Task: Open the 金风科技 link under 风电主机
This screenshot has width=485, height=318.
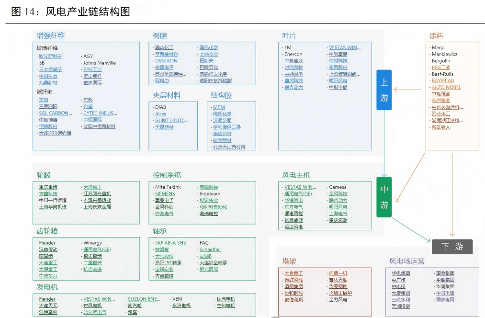Action: pos(338,193)
